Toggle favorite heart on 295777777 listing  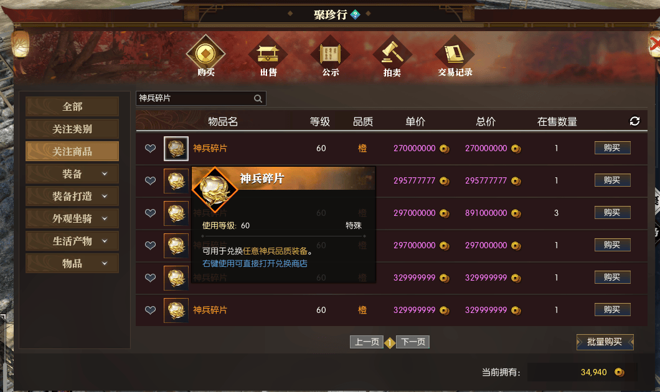[150, 180]
